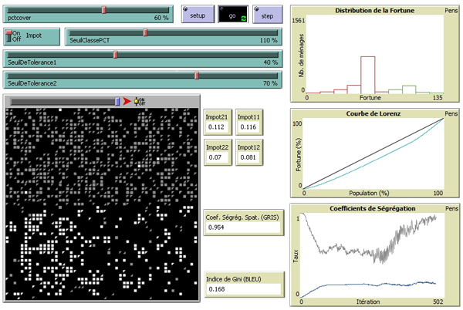
Task: Click the red arrow next to speed slider
Action: (127, 101)
